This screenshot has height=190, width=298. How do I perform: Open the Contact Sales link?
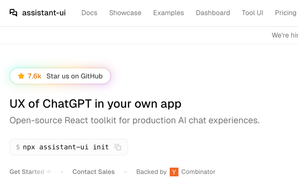tap(94, 172)
